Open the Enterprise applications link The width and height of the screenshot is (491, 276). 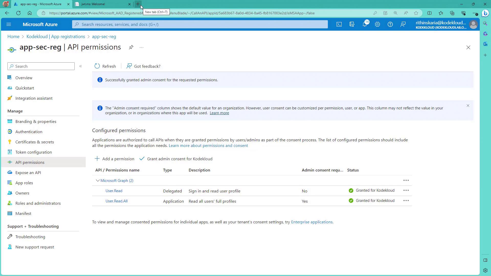coord(311,222)
